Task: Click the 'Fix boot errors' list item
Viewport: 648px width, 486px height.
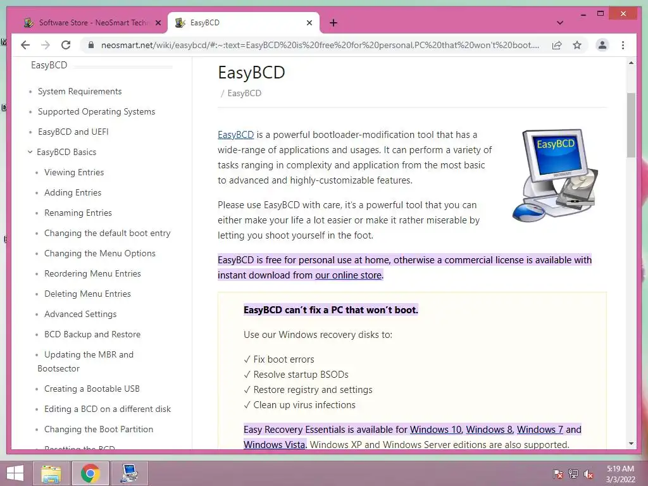Action: (x=279, y=359)
